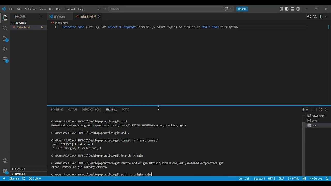331x186 pixels.
Task: Open the Selection menu
Action: pos(31,9)
